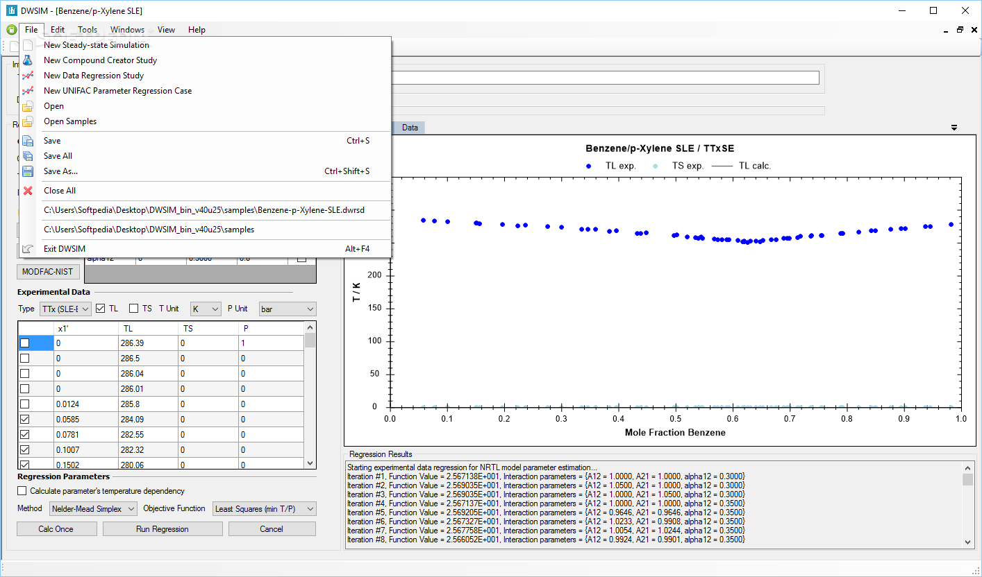The height and width of the screenshot is (577, 982).
Task: Open the P Unit dropdown showing bar
Action: click(288, 309)
